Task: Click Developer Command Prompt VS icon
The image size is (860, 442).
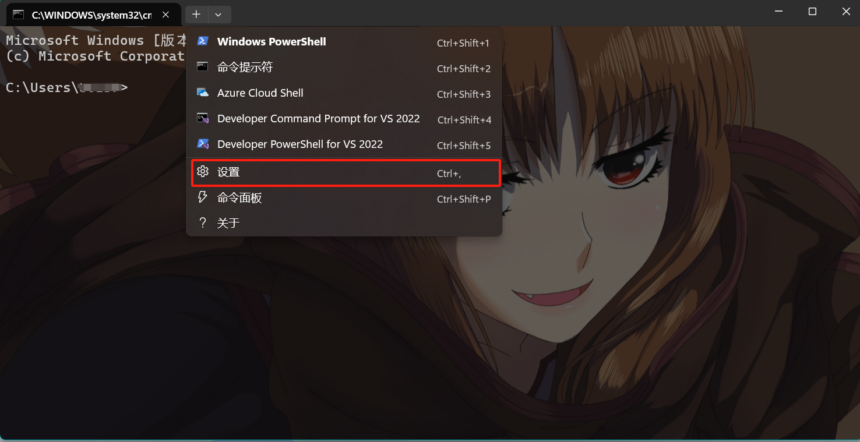Action: pyautogui.click(x=203, y=118)
